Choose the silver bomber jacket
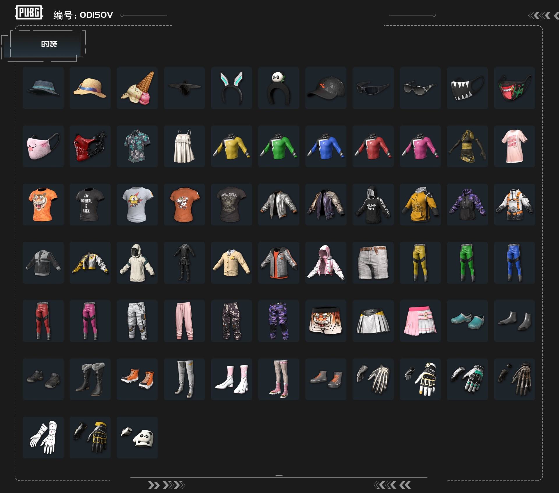559x493 pixels. (x=279, y=204)
